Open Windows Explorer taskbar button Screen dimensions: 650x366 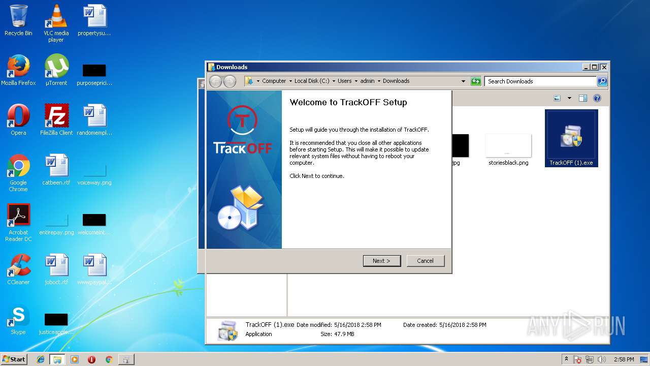[57, 359]
